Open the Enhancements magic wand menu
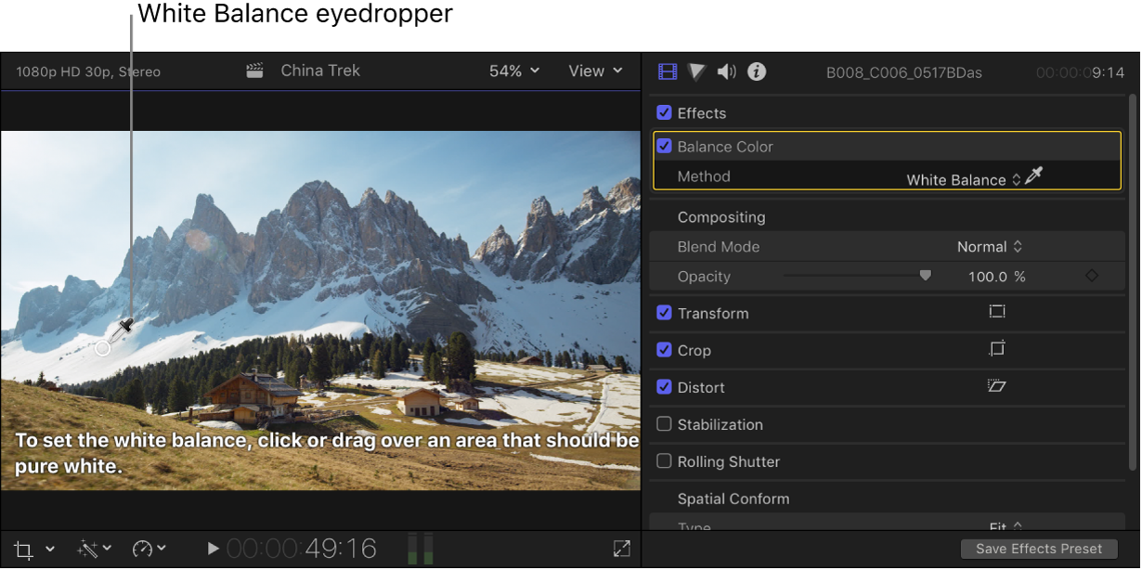This screenshot has width=1142, height=570. [90, 549]
